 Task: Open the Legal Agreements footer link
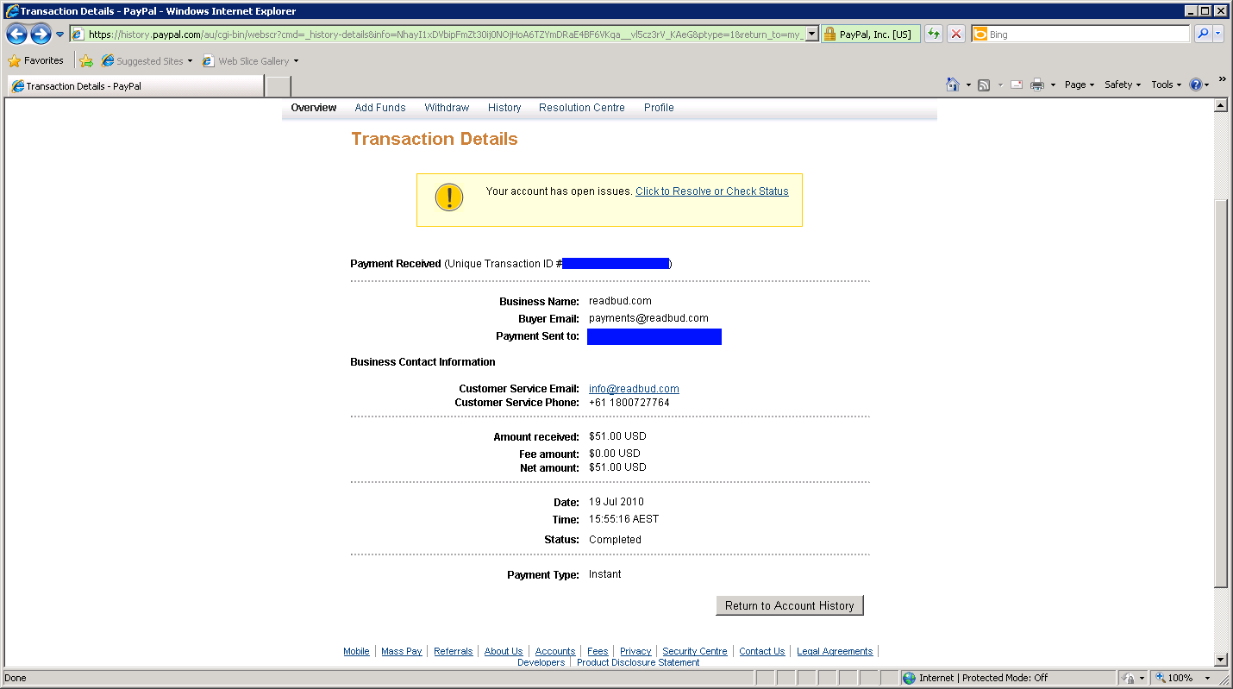click(x=835, y=651)
